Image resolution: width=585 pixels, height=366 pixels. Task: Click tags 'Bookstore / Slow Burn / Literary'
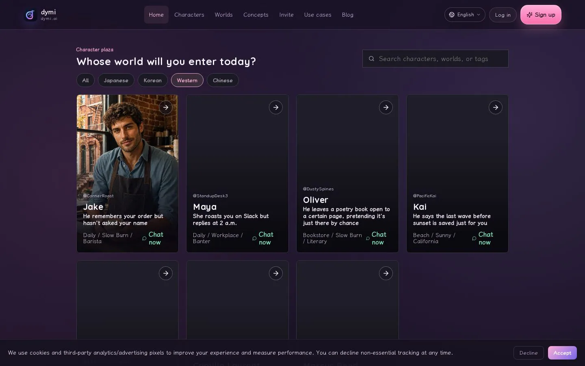coord(332,238)
